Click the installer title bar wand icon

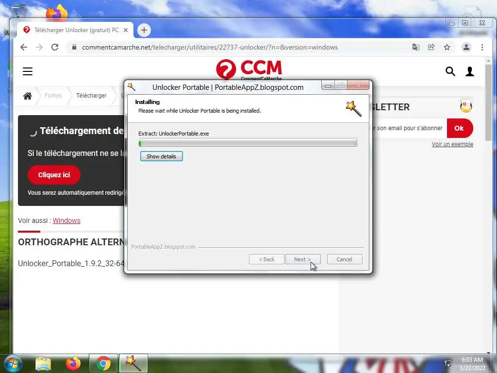tap(132, 86)
